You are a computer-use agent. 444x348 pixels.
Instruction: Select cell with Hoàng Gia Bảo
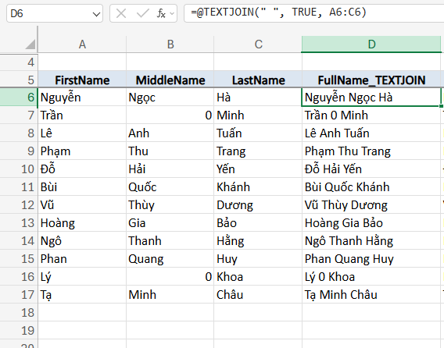tap(371, 223)
